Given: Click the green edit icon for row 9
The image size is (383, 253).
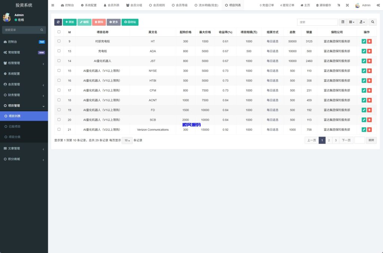Looking at the screenshot, I should point(364,41).
